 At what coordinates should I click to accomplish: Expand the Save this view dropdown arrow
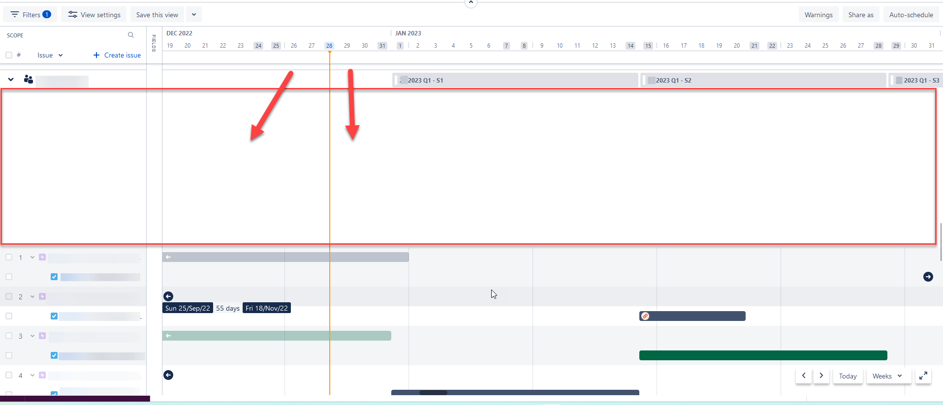pyautogui.click(x=194, y=15)
